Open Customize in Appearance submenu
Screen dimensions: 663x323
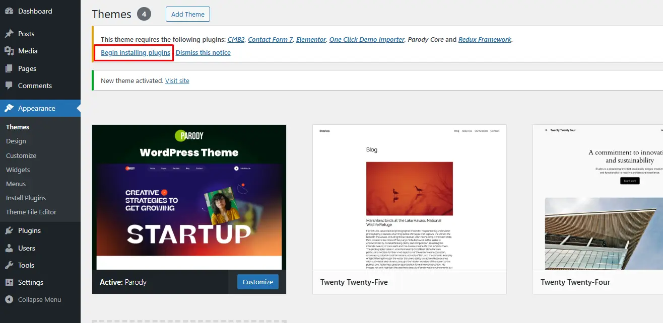coord(21,155)
